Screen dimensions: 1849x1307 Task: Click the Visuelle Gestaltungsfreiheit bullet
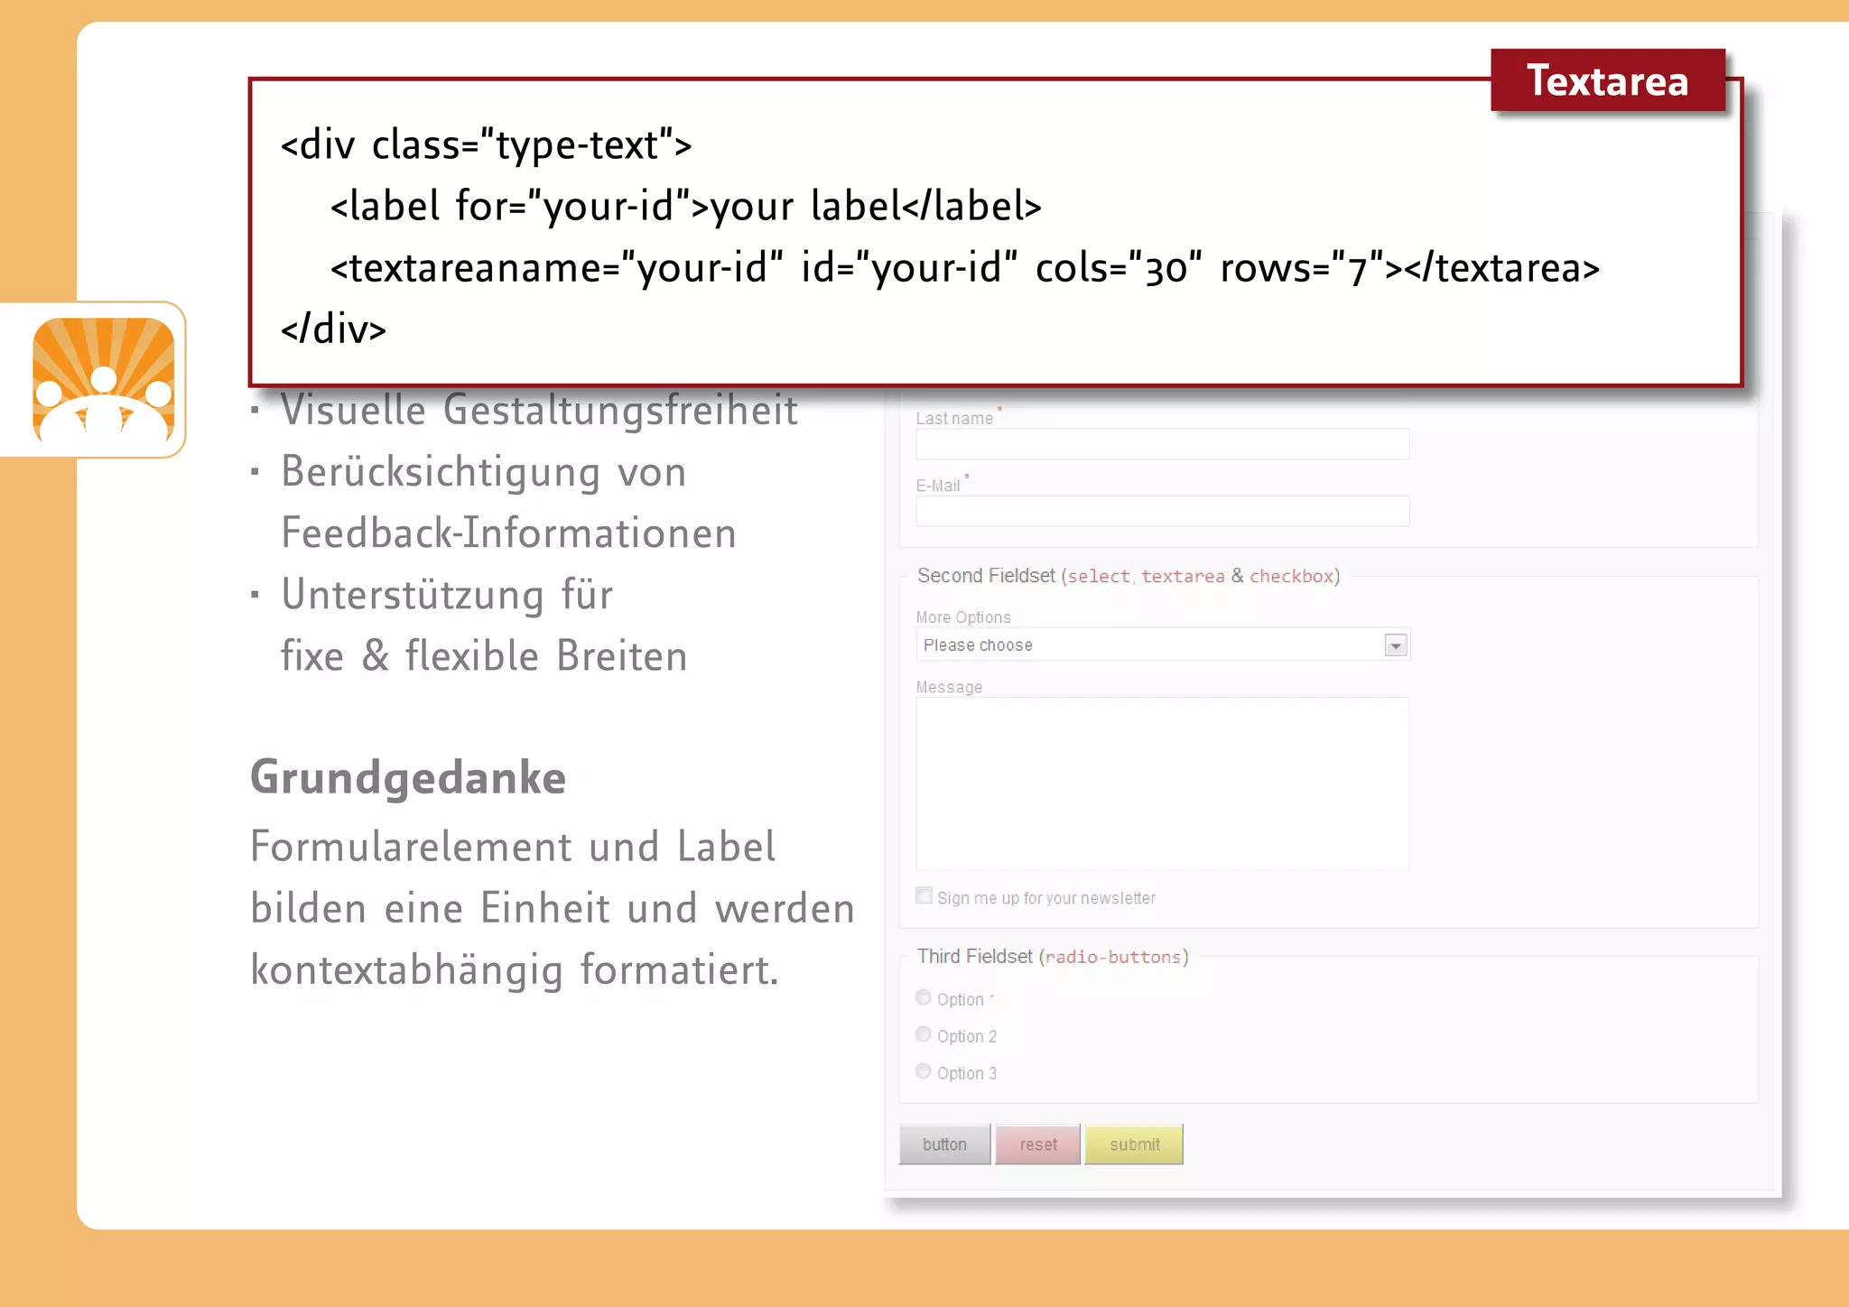coord(539,410)
